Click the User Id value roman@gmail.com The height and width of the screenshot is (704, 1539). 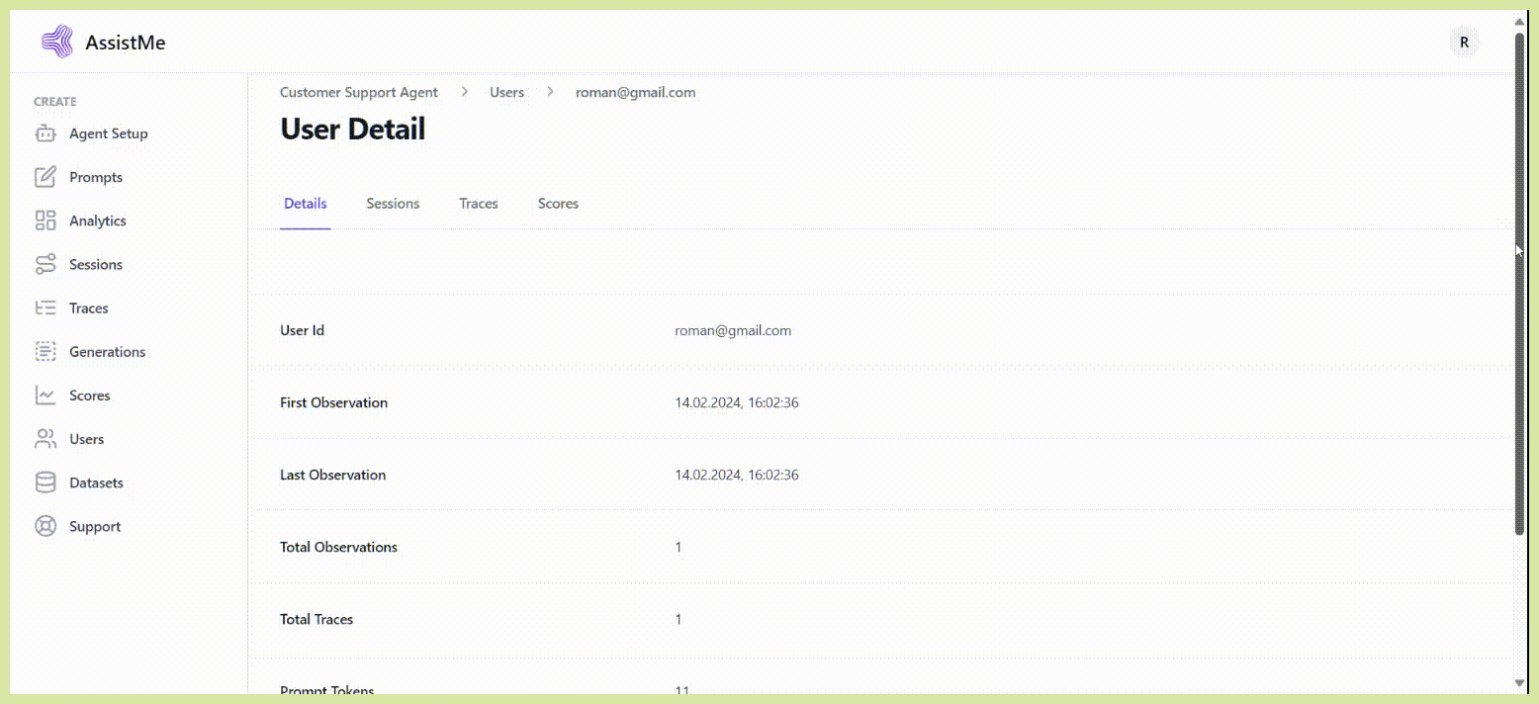[x=733, y=330]
